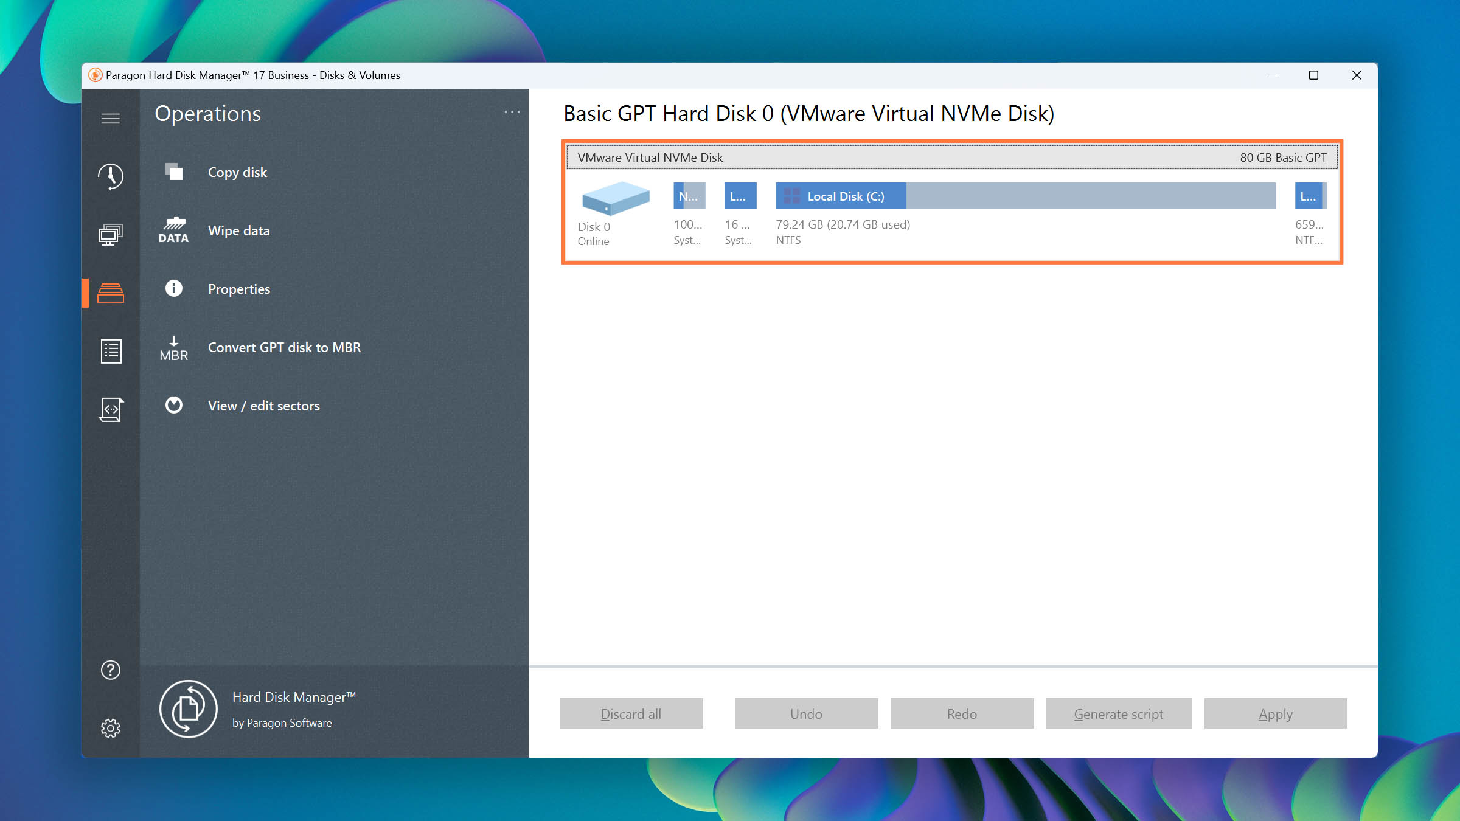Screen dimensions: 1460x821
Task: Open the Backup & Recovery clock icon
Action: point(110,176)
